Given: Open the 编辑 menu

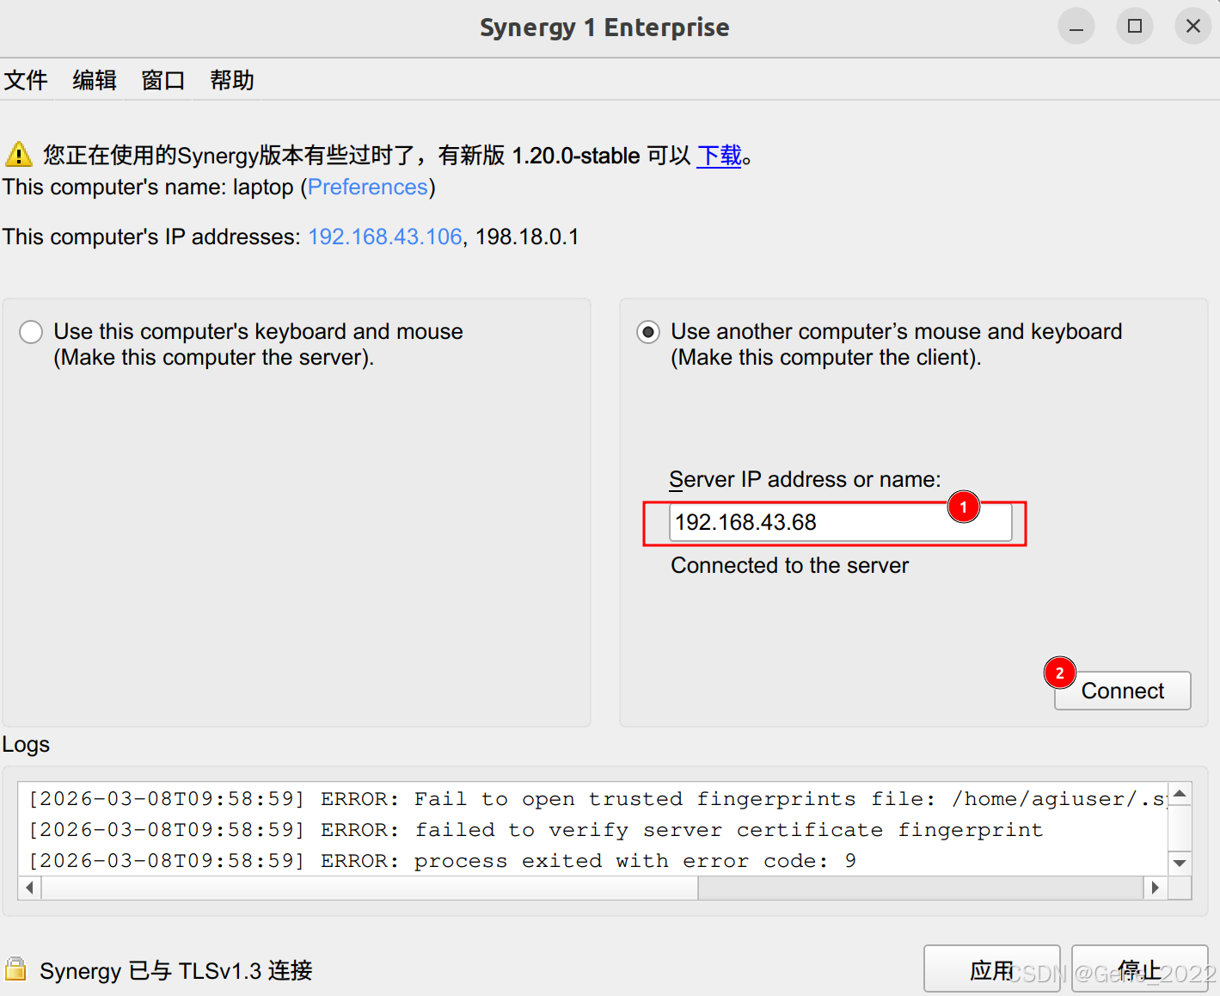Looking at the screenshot, I should point(95,80).
